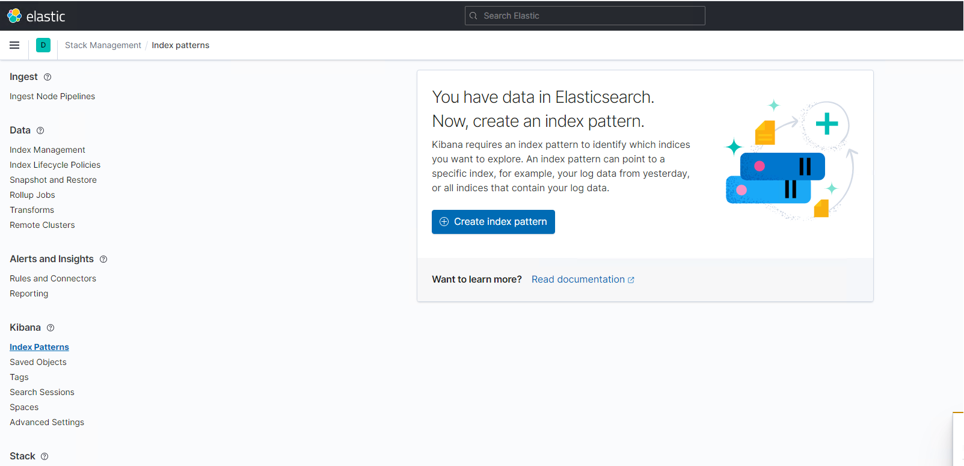The image size is (964, 466).
Task: Open Rules and Connectors
Action: tap(53, 278)
